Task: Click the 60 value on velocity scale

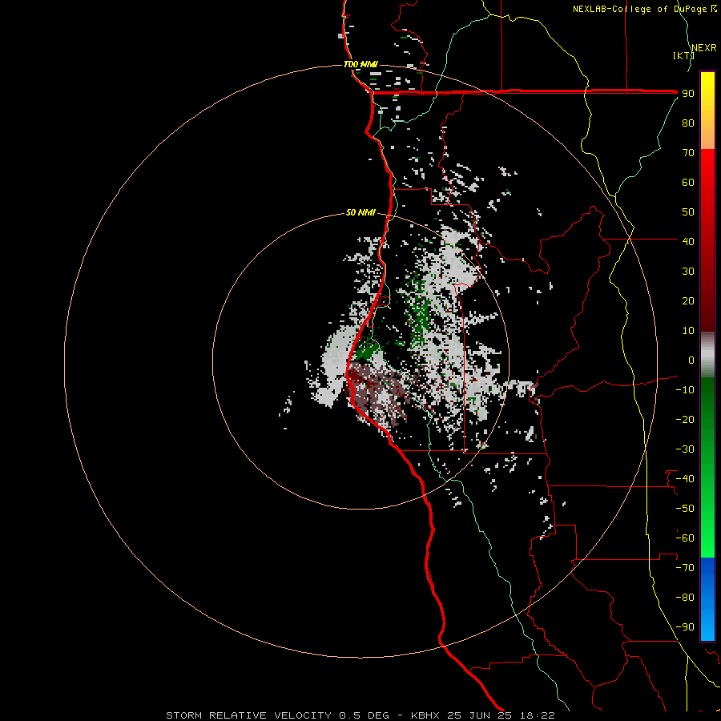Action: coord(688,183)
